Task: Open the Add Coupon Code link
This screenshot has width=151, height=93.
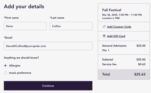Action: coord(119,27)
